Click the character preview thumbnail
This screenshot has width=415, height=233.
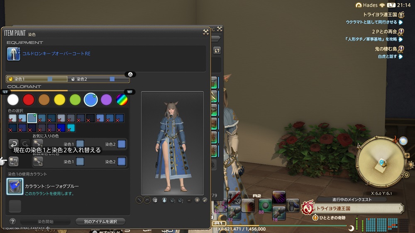tap(172, 143)
